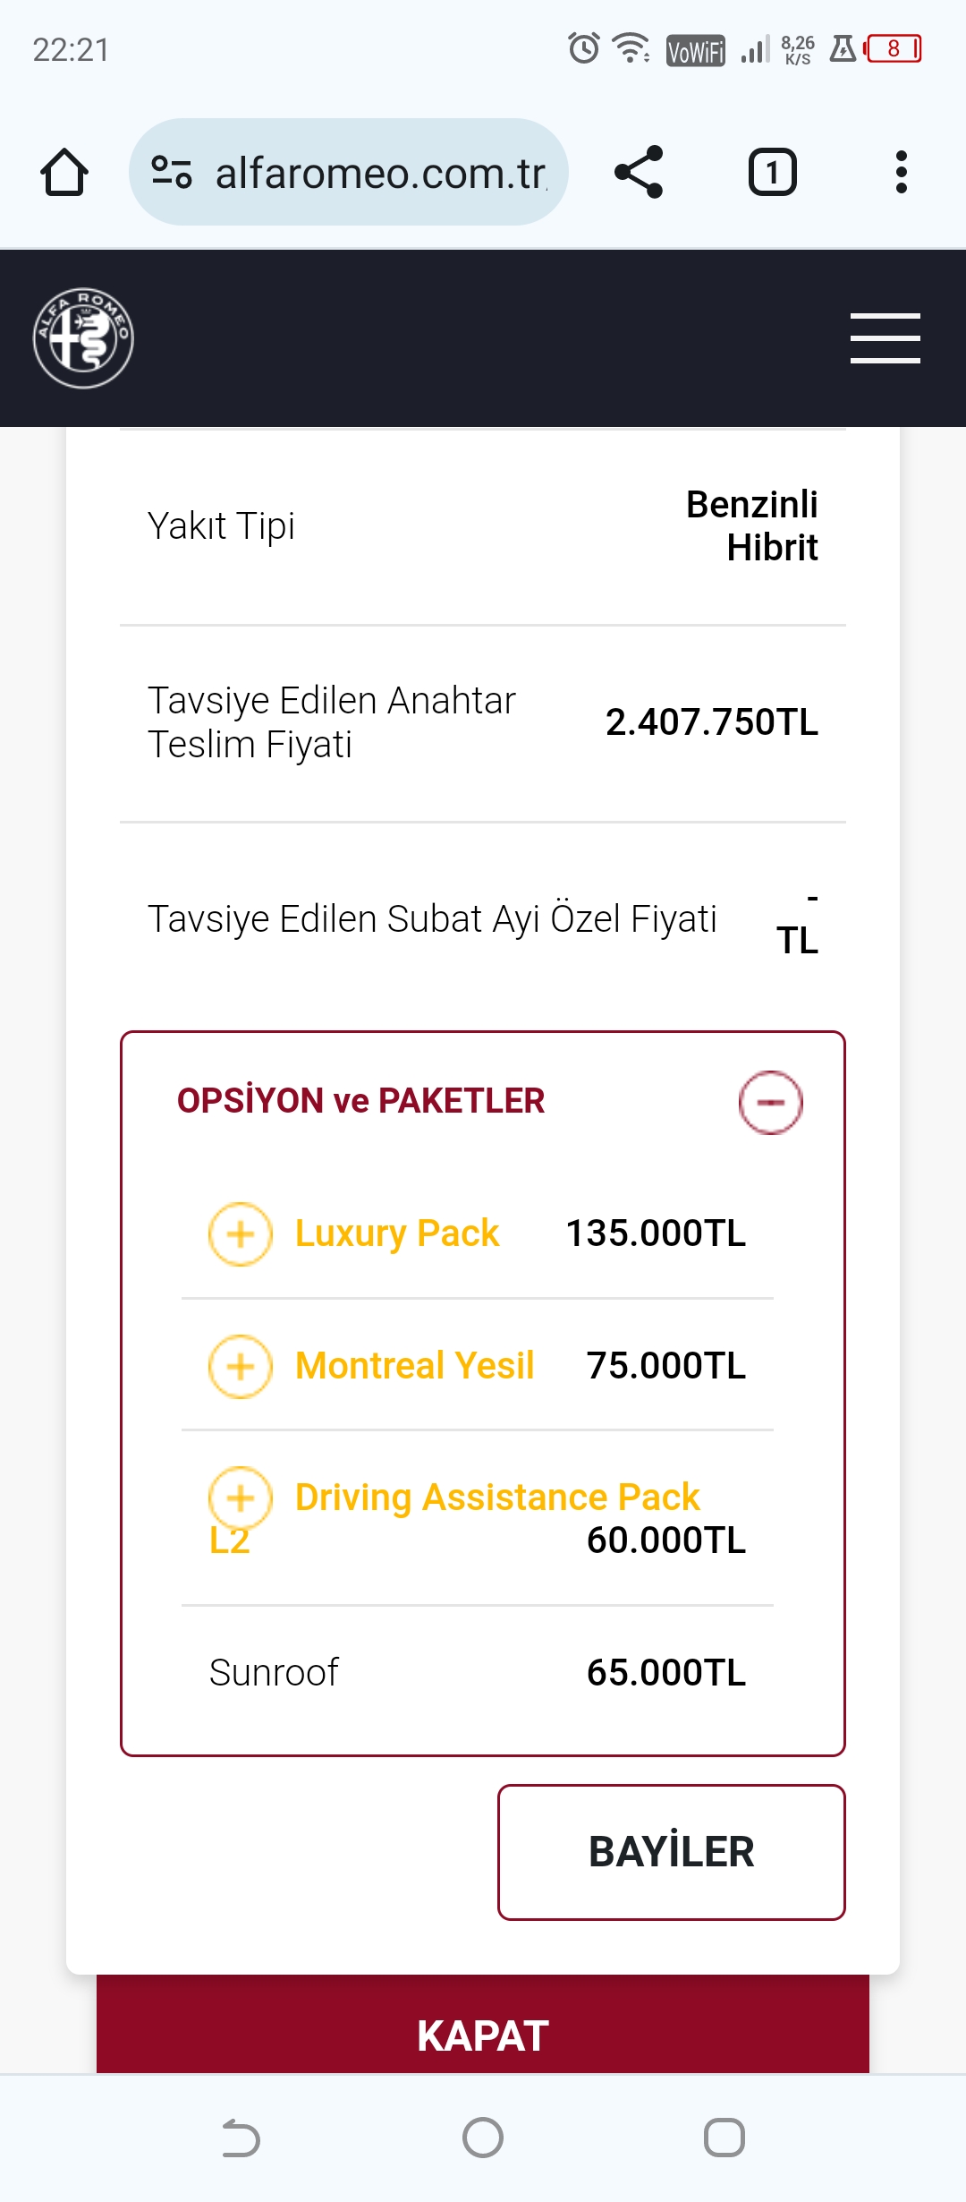This screenshot has height=2202, width=966.
Task: Expand Montreal Yesil plus icon
Action: (240, 1367)
